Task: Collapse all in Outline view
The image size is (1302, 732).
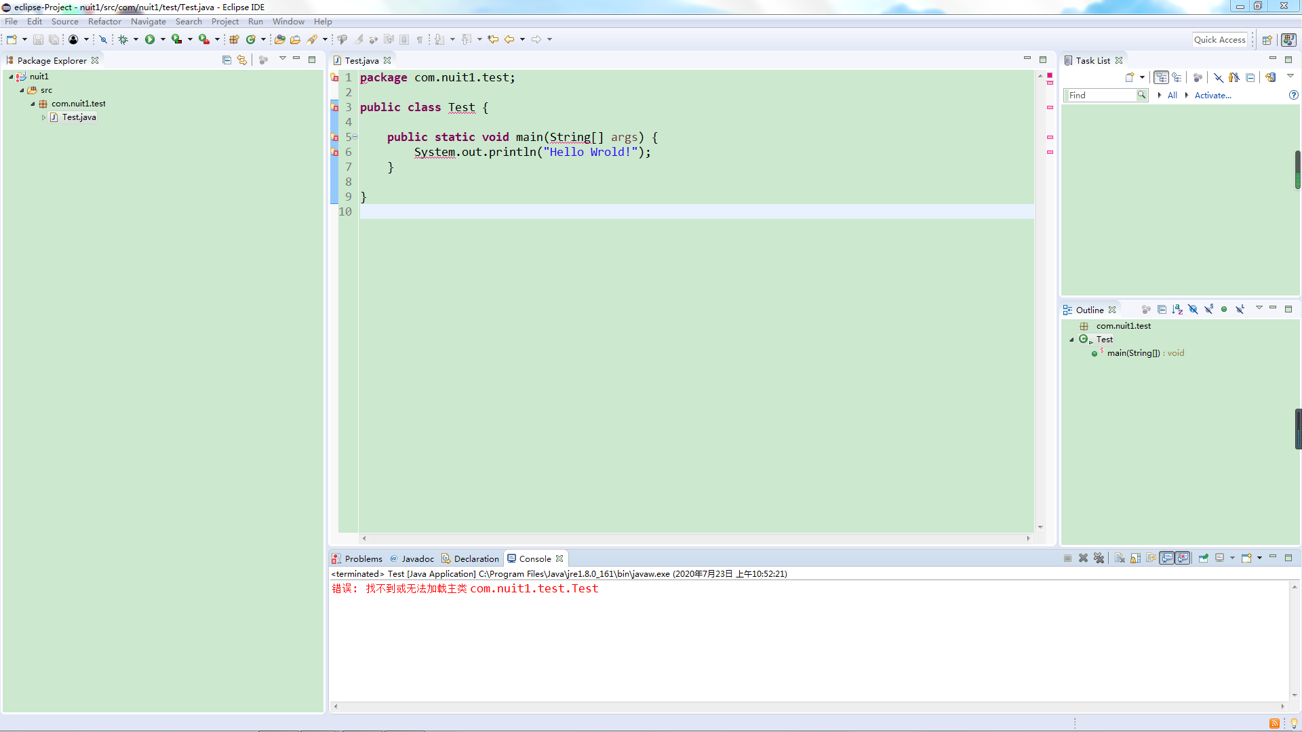Action: (1162, 310)
